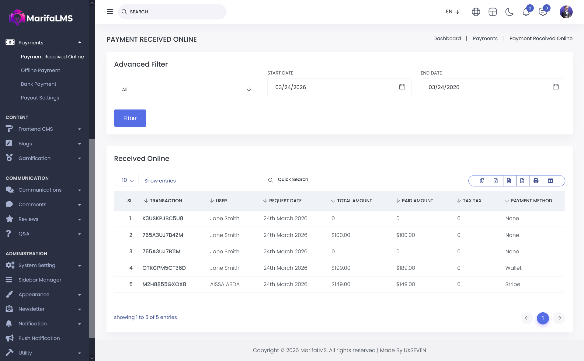Export table as PDF document

click(522, 181)
